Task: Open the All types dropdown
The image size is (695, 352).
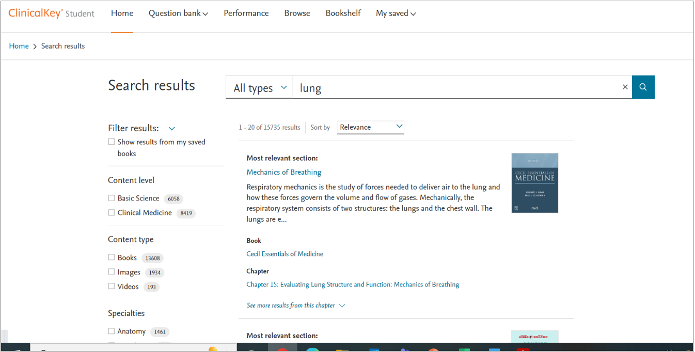Action: [x=259, y=88]
